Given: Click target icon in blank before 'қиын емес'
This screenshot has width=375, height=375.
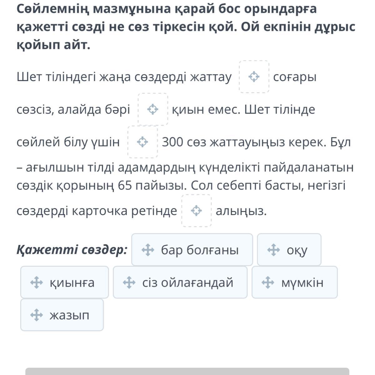Looking at the screenshot, I should point(153,109).
